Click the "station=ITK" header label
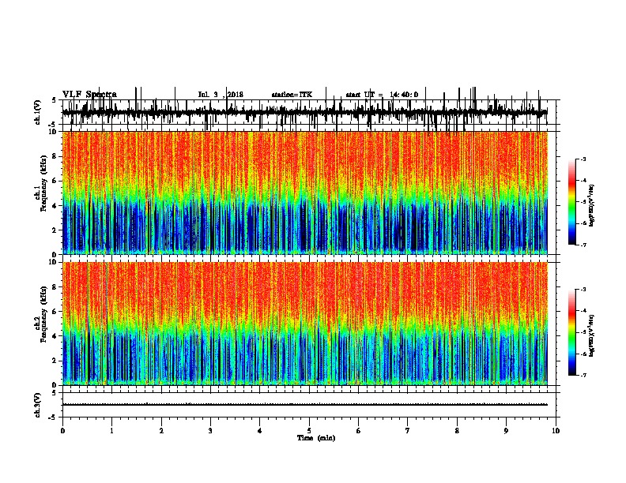626x483 pixels. (292, 95)
